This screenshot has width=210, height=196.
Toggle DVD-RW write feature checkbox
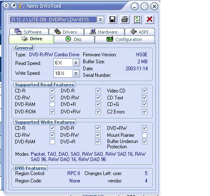98,135
